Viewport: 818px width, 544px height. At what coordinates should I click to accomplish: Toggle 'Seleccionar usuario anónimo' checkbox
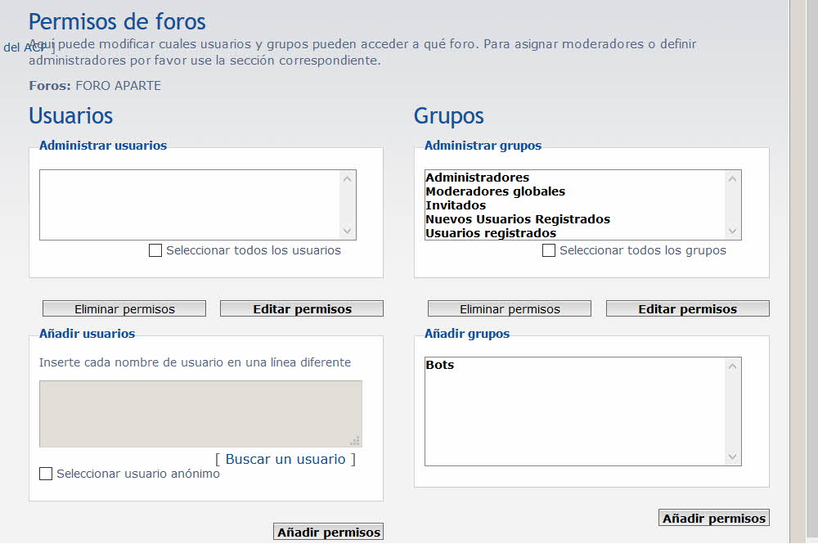point(46,474)
